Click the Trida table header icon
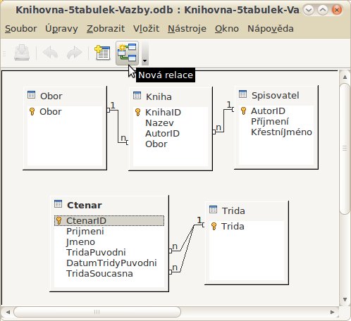 click(x=213, y=209)
